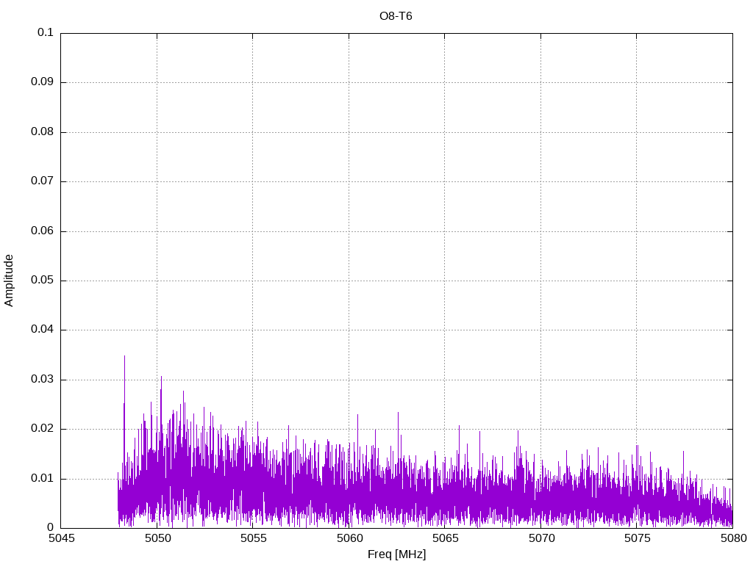This screenshot has width=753, height=564.
Task: Click the 0.02 y-axis tick label
Action: [x=43, y=429]
